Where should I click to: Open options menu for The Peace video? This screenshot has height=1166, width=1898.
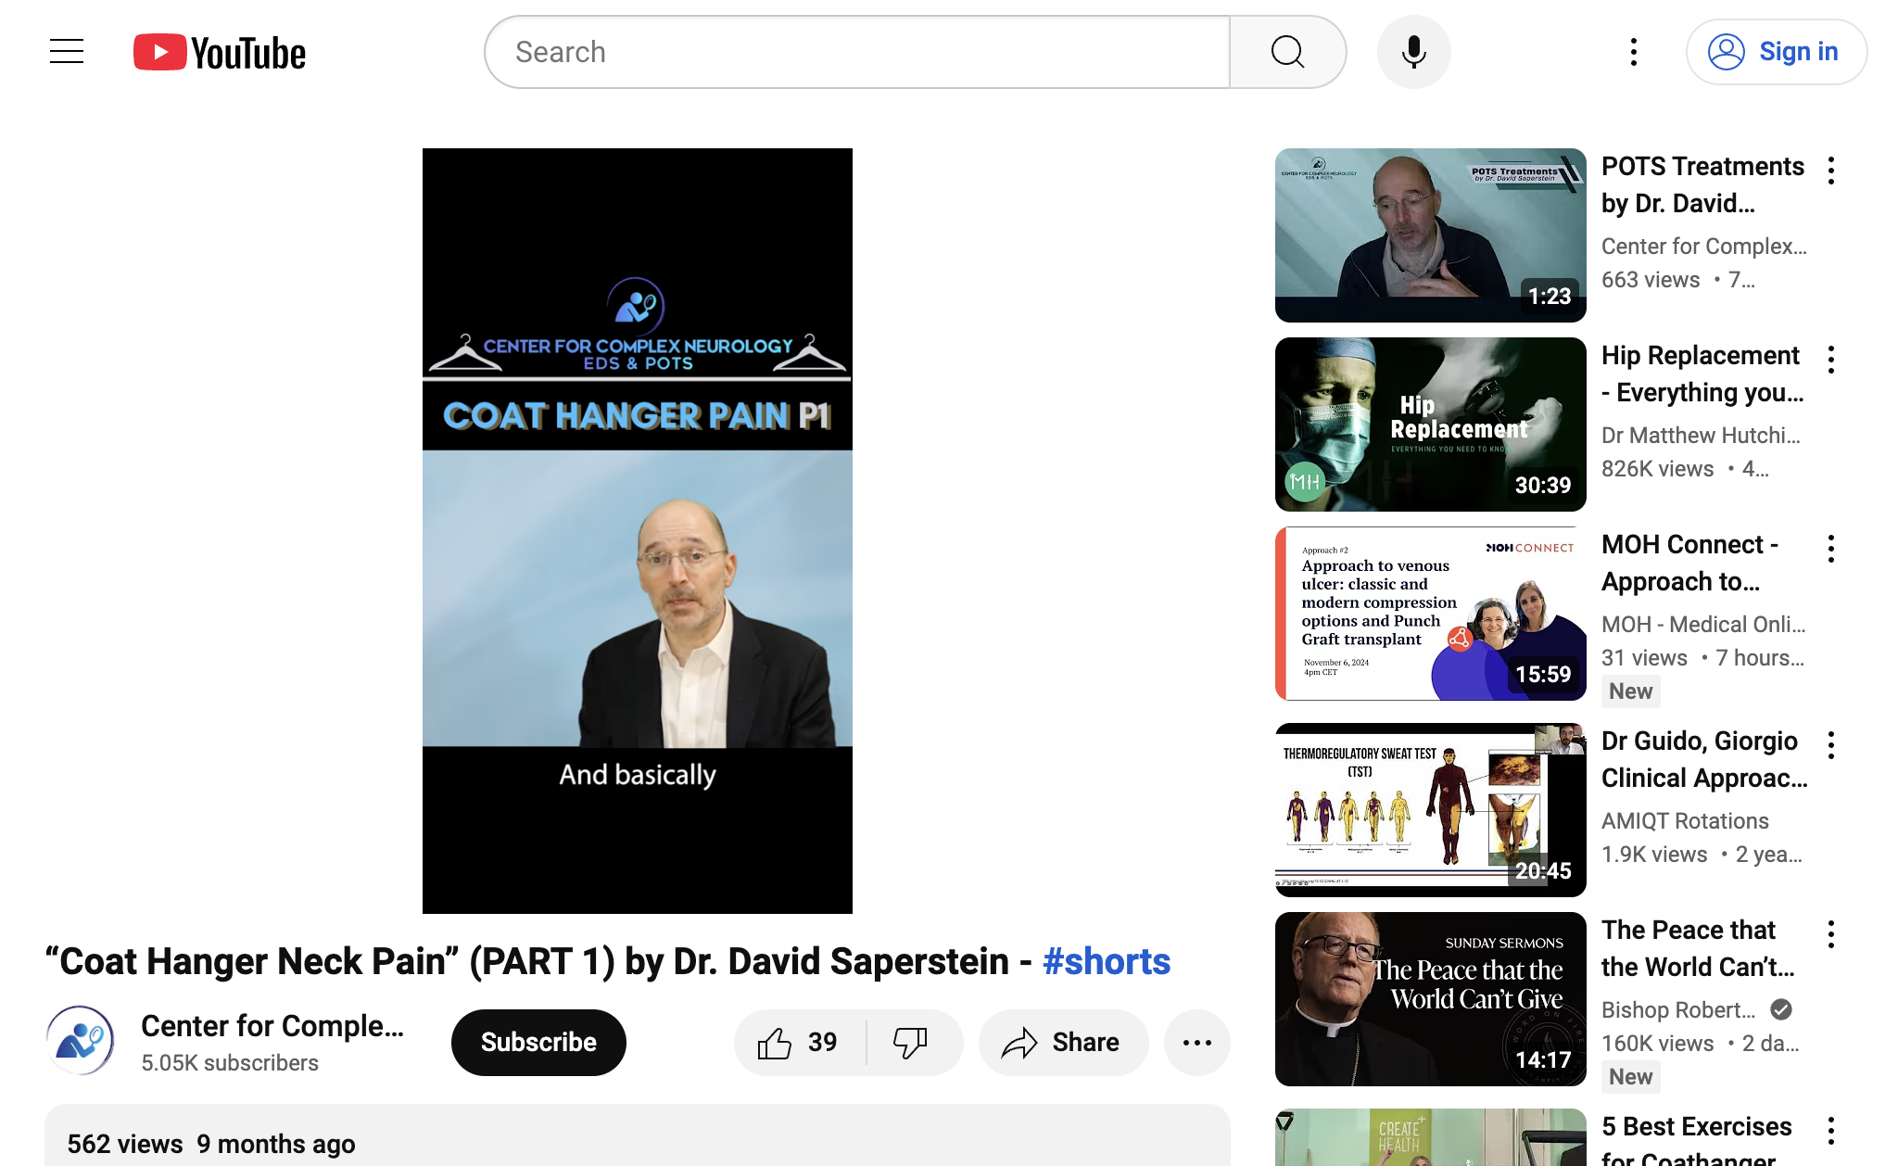point(1830,934)
